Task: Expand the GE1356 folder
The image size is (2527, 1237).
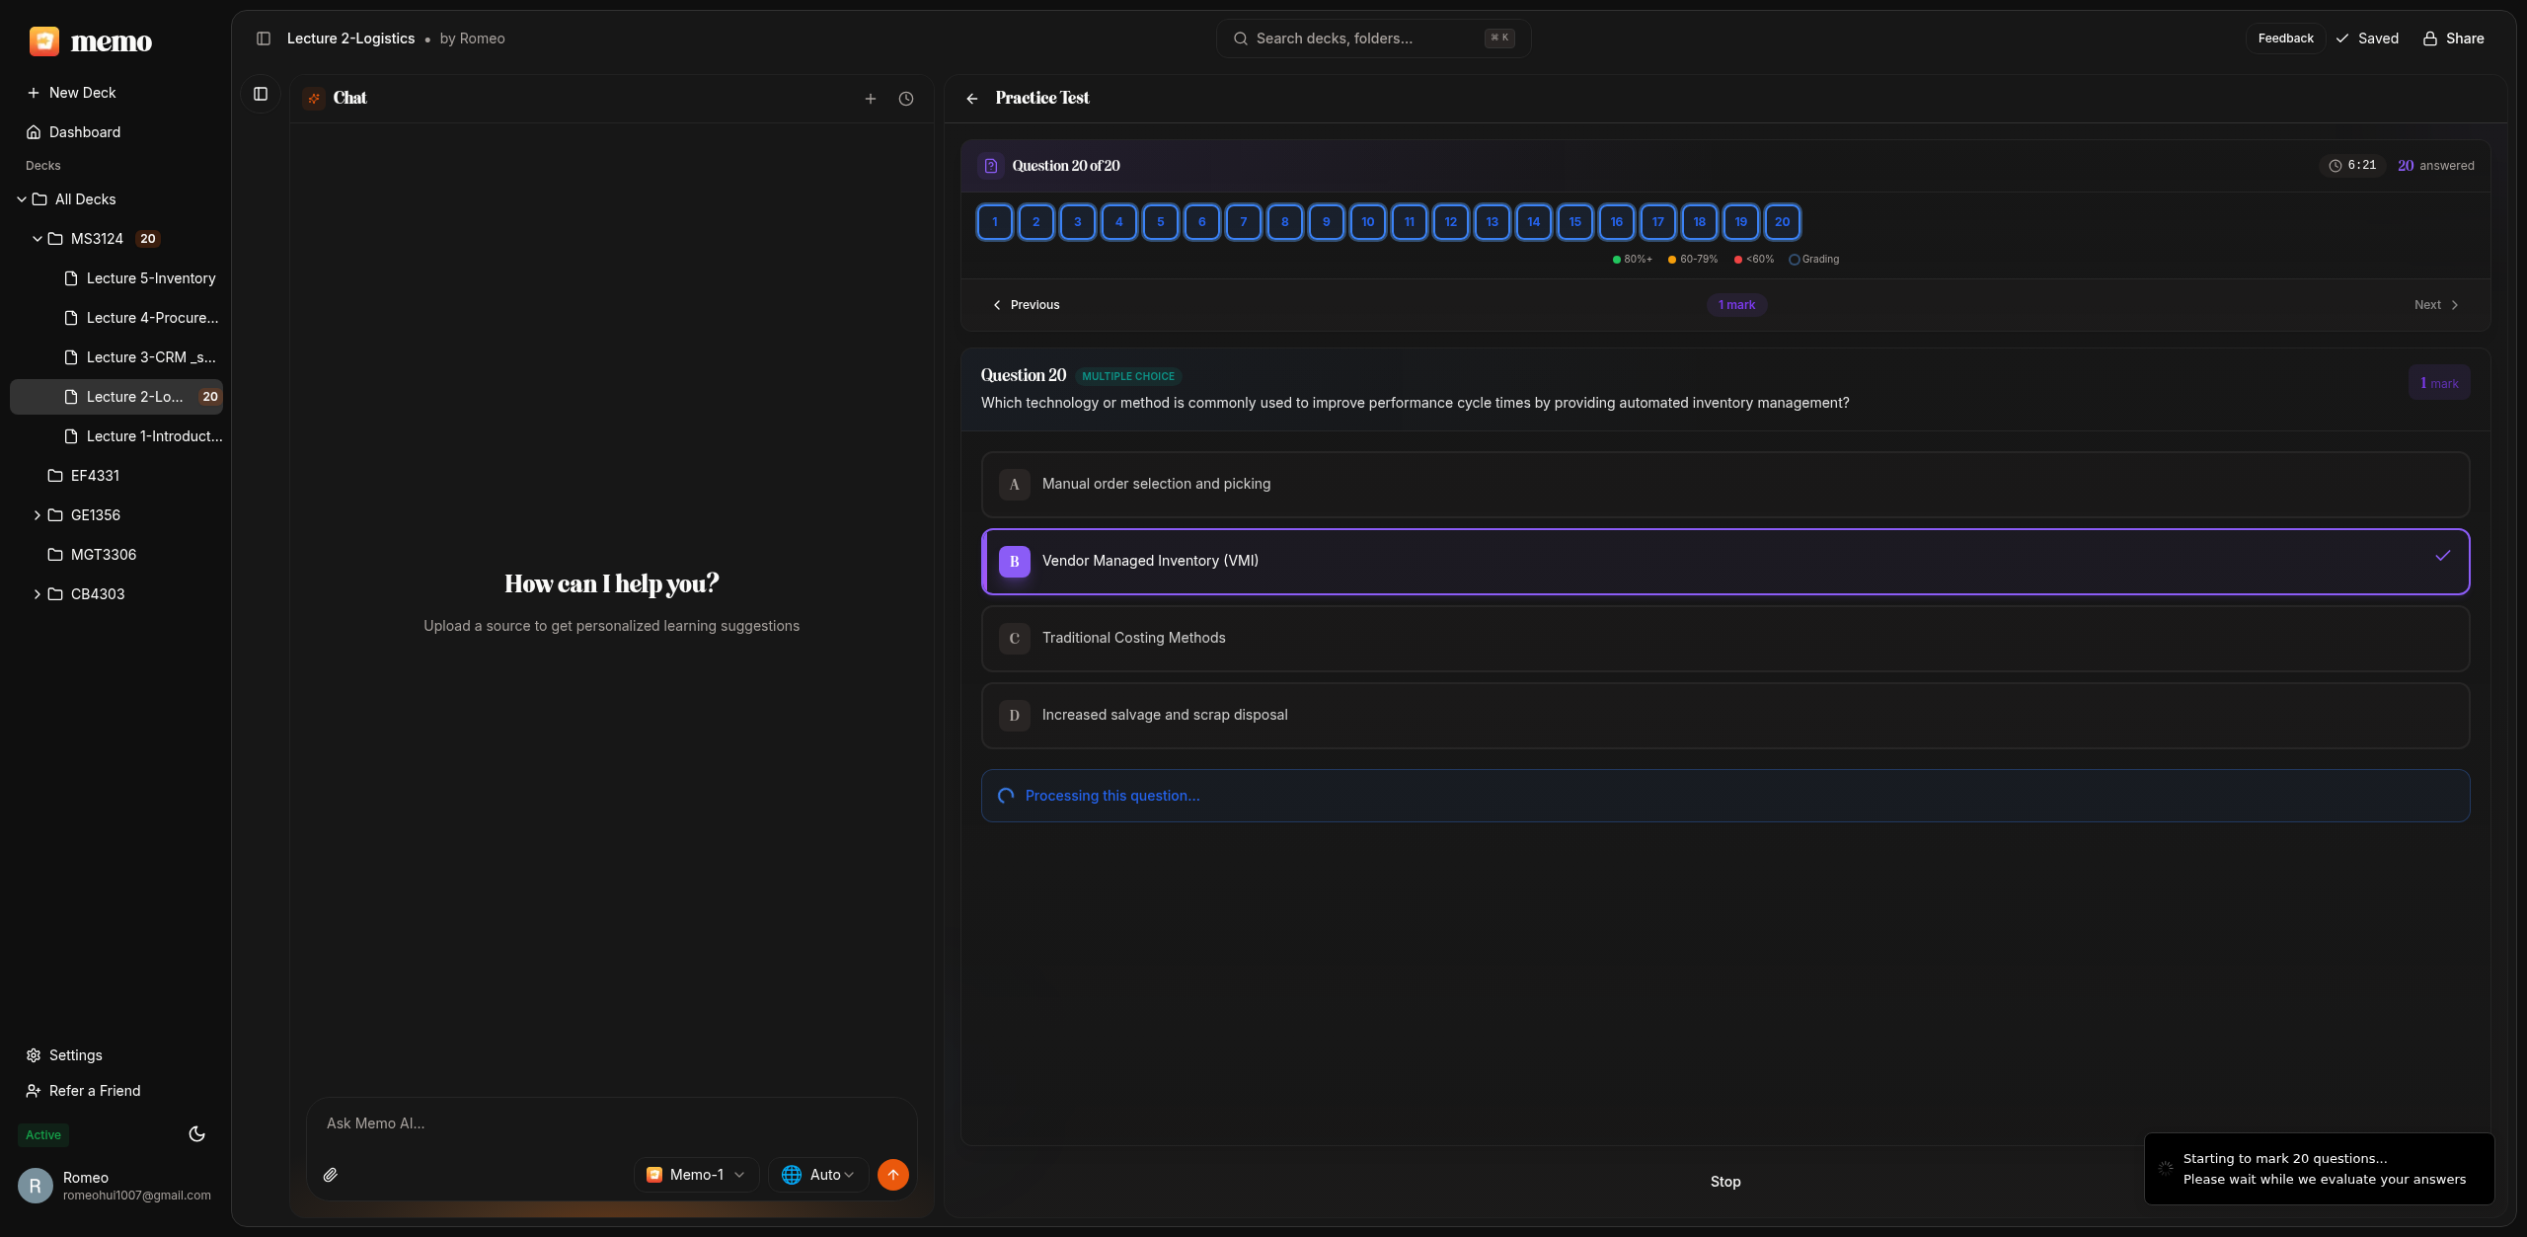Action: coord(38,515)
